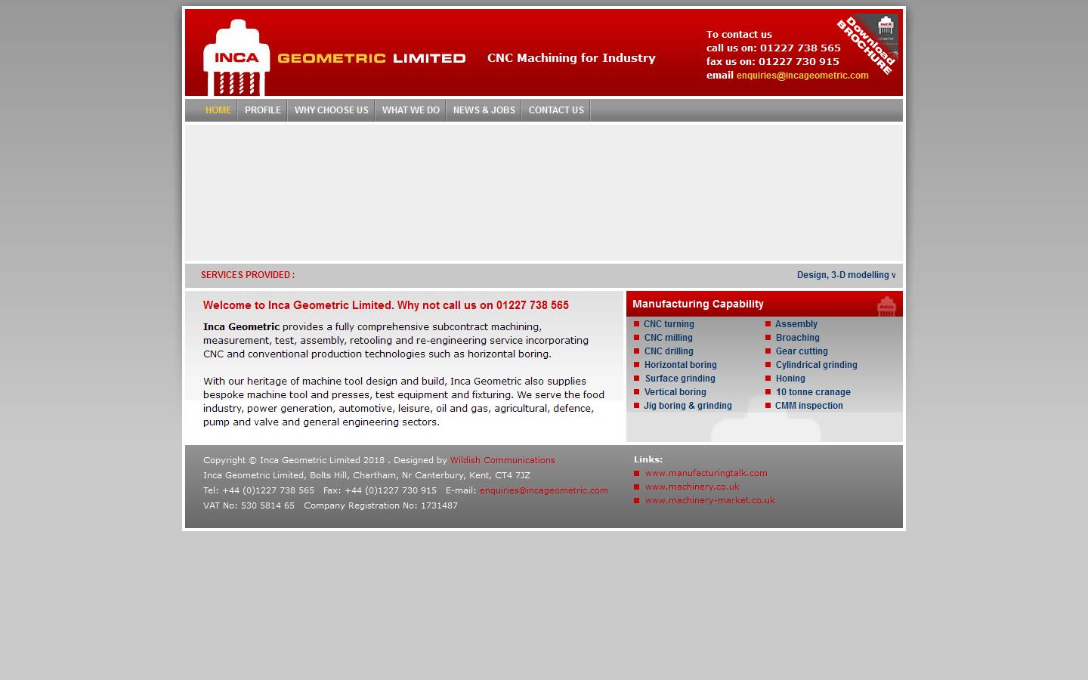1088x680 pixels.
Task: Click the footer enquiries email link
Action: [543, 490]
